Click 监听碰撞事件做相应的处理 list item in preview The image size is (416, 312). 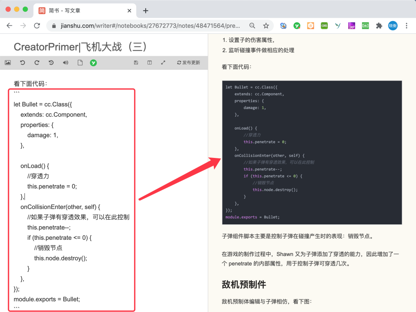[261, 50]
